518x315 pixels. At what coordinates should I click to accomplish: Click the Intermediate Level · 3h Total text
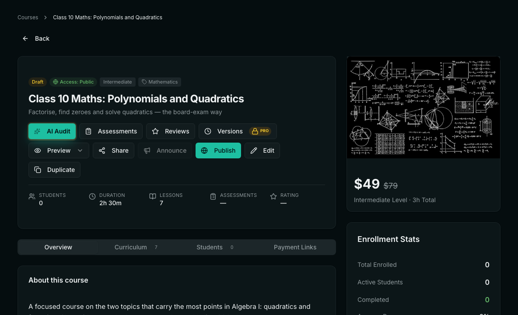pyautogui.click(x=395, y=200)
